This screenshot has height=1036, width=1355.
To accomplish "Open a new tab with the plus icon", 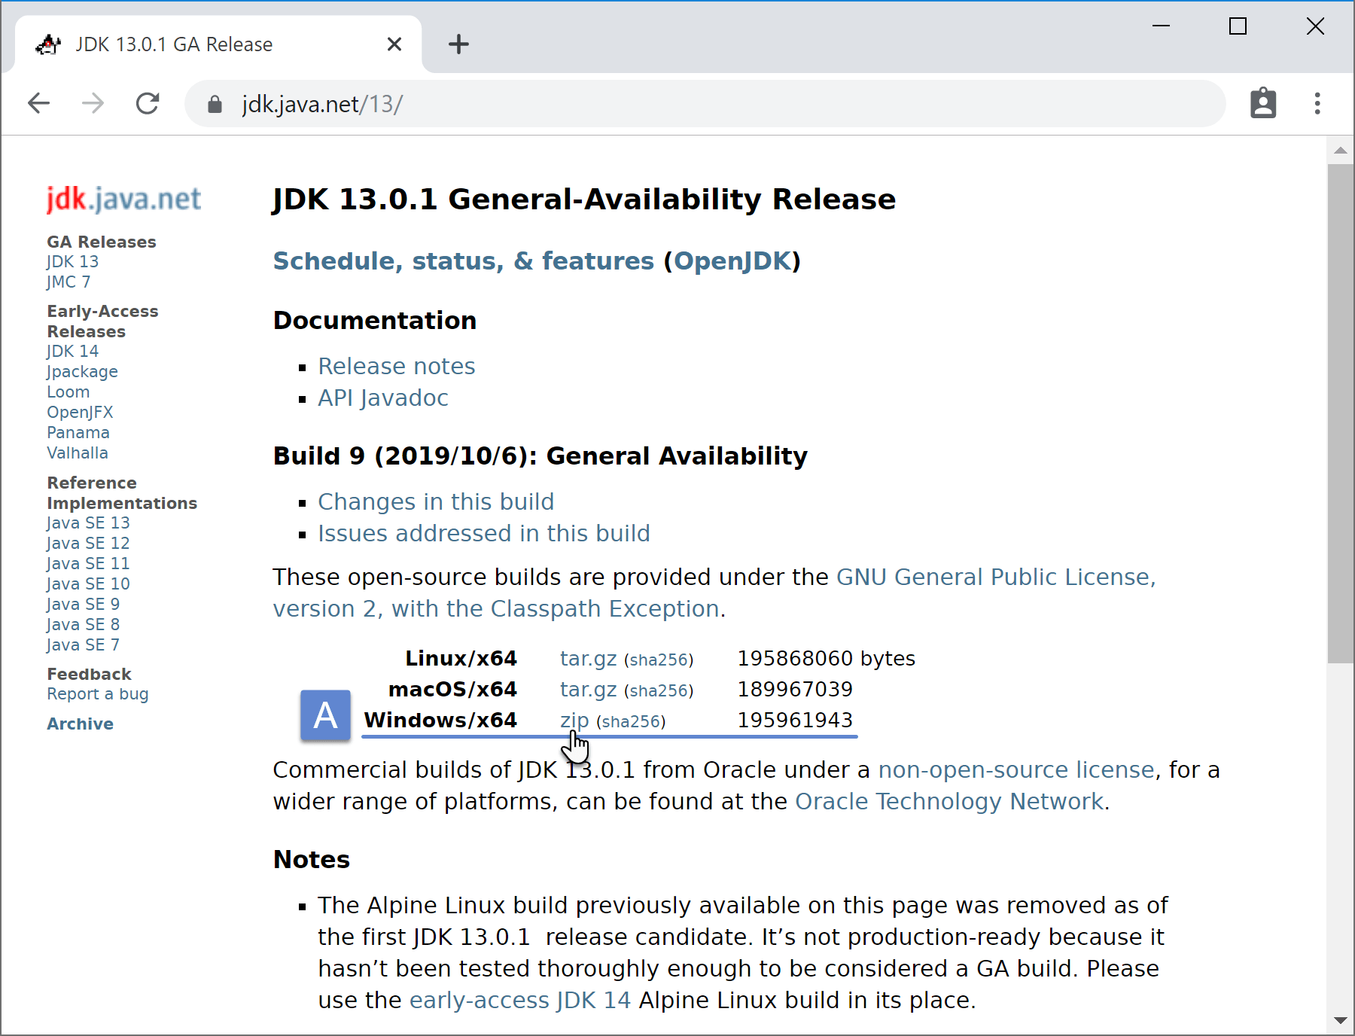I will [458, 44].
